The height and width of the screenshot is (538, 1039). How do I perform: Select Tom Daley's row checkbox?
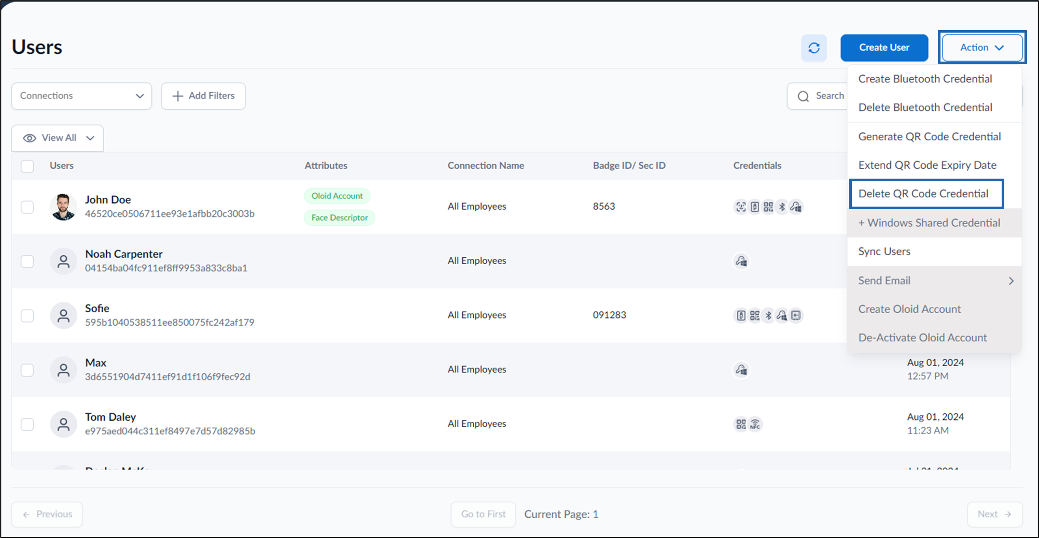pyautogui.click(x=27, y=425)
